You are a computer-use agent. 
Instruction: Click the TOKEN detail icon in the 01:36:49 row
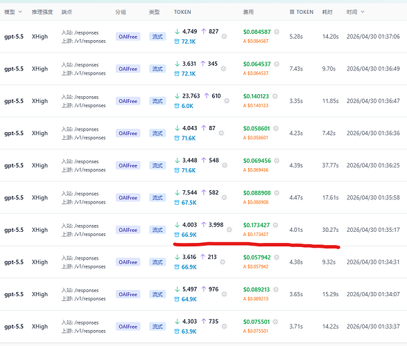pos(223,69)
